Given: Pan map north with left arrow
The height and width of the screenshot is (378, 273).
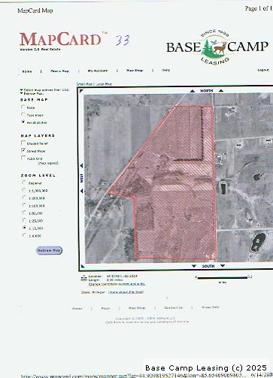Looking at the screenshot, I should 193,91.
